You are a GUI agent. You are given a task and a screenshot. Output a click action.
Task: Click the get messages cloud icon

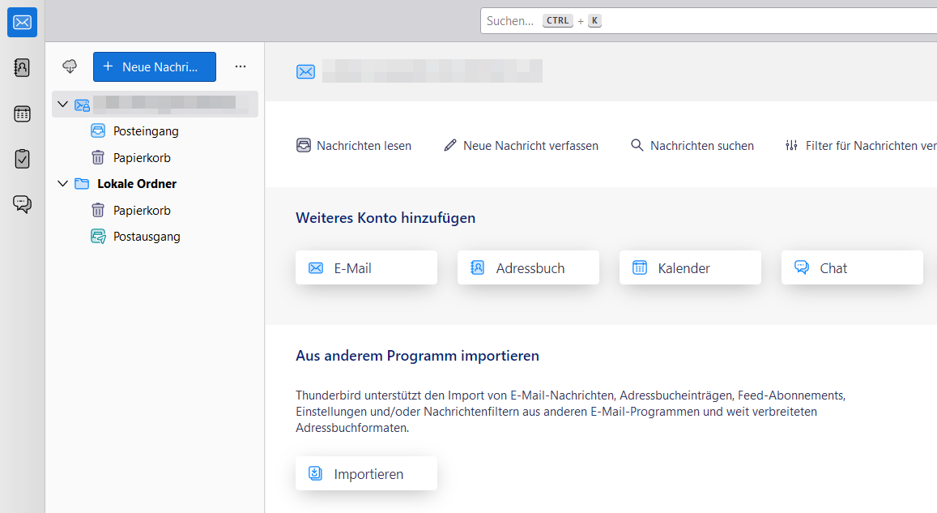[x=70, y=66]
